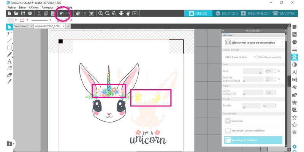The height and width of the screenshot is (152, 304).
Task: Expand the line style dropdown
Action: point(50,20)
